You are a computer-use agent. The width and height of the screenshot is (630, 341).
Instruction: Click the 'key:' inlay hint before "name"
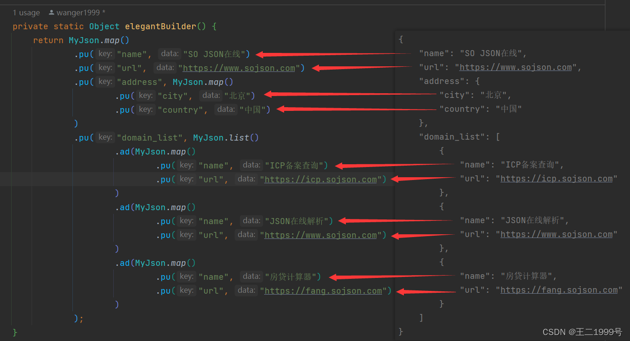[x=105, y=53]
